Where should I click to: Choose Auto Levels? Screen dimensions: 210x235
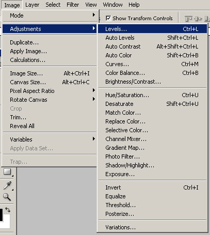[x=152, y=38]
